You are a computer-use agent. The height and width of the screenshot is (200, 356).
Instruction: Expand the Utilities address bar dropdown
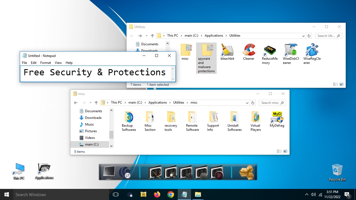303,36
